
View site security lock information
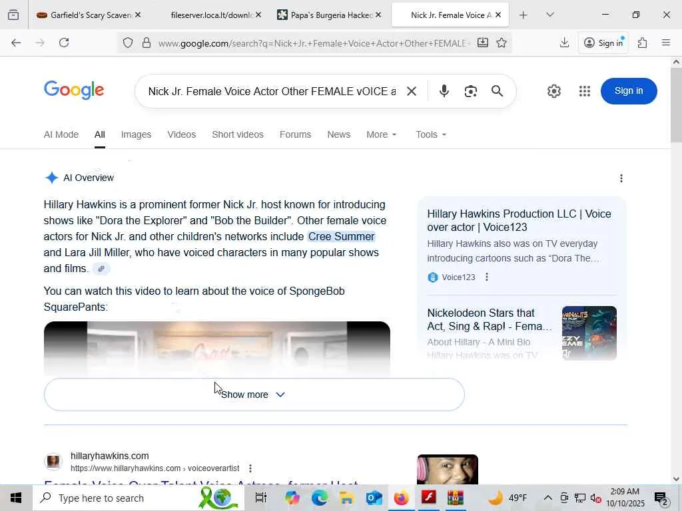pos(147,43)
